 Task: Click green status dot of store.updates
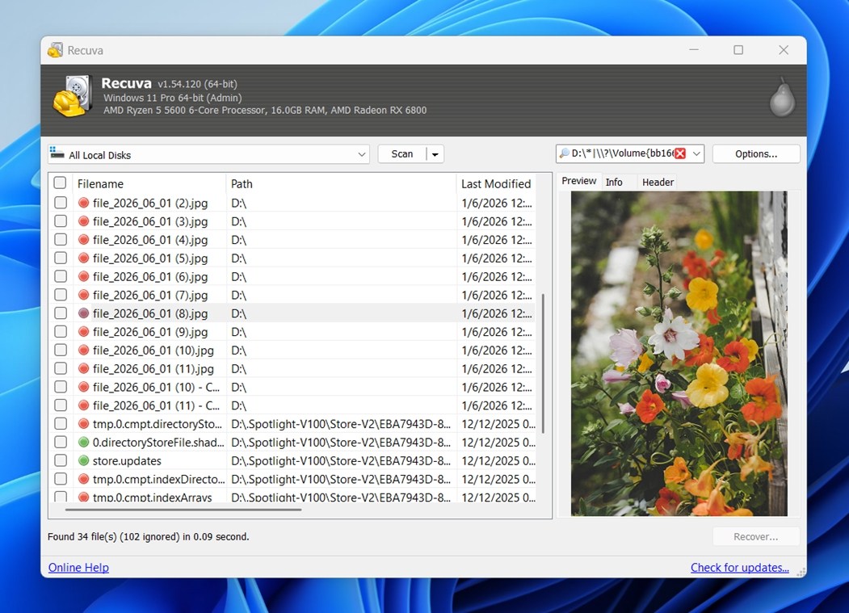(x=83, y=461)
